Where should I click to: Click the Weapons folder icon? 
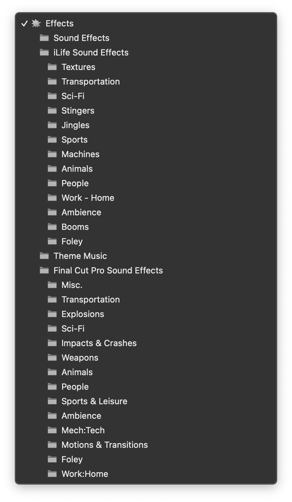[52, 358]
